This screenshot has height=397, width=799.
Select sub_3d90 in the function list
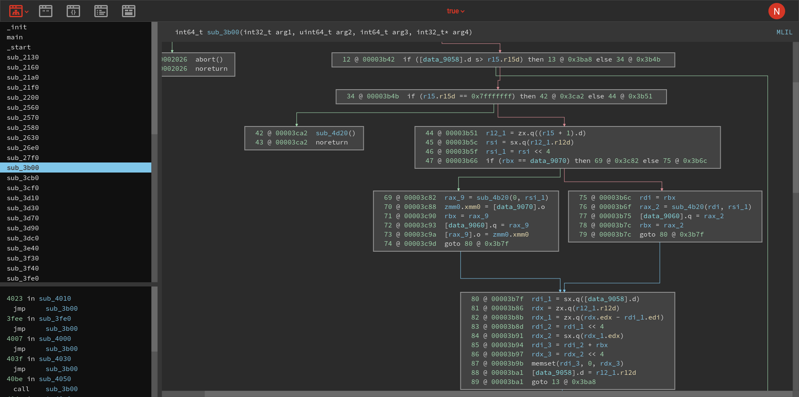75,228
